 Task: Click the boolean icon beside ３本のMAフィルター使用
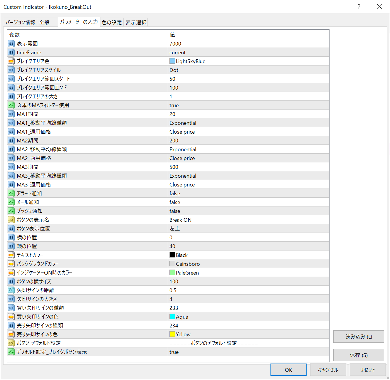coord(11,105)
